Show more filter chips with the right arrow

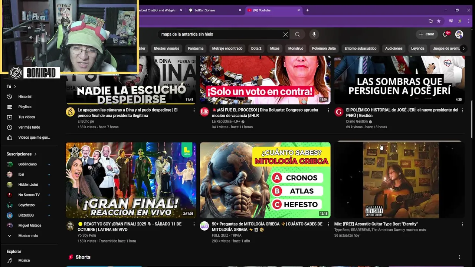point(463,49)
